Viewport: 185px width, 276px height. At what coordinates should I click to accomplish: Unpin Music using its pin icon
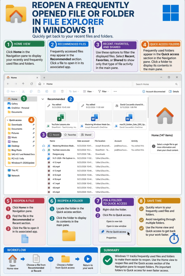[33, 137]
